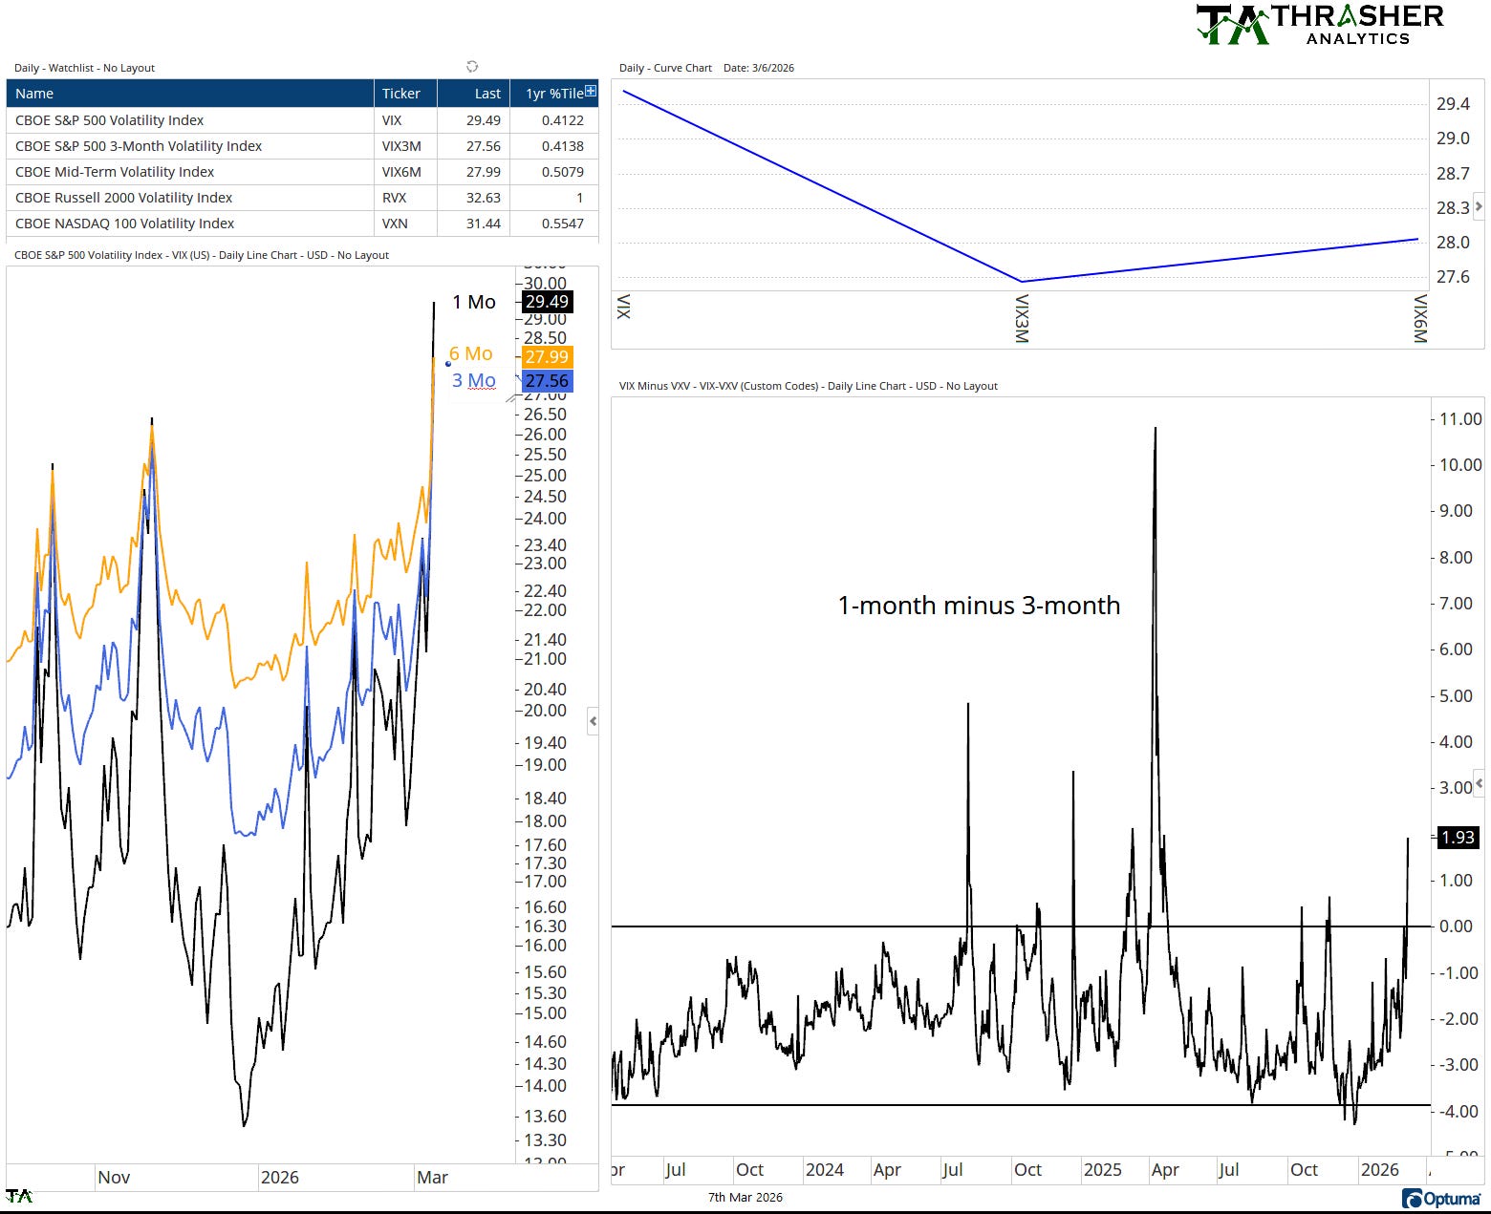Click the CBOE Mid-Term Volatility Index row
This screenshot has width=1491, height=1214.
(x=302, y=172)
